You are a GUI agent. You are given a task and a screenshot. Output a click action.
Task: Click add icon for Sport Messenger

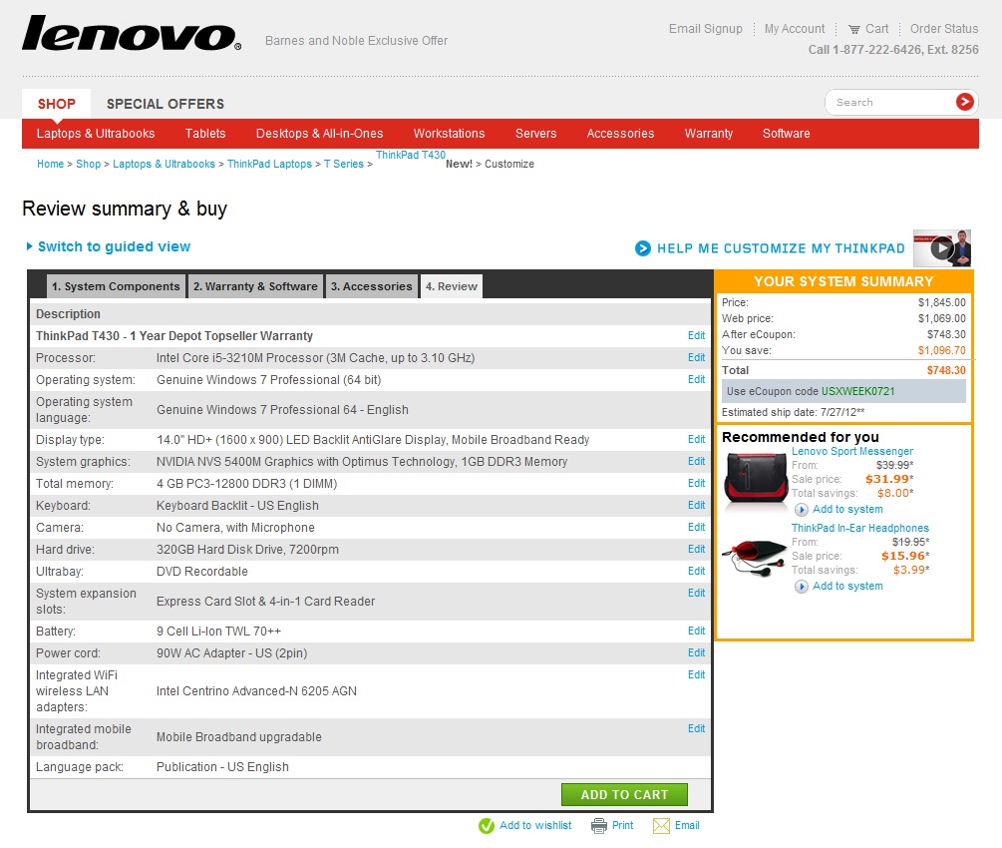coord(801,510)
